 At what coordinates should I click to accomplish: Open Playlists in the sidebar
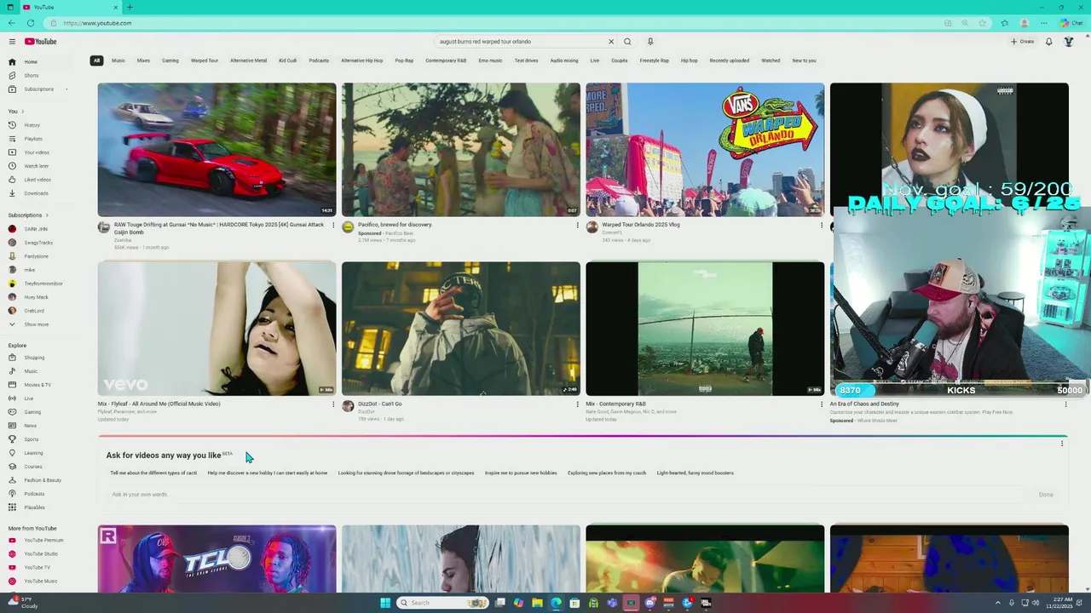click(33, 139)
